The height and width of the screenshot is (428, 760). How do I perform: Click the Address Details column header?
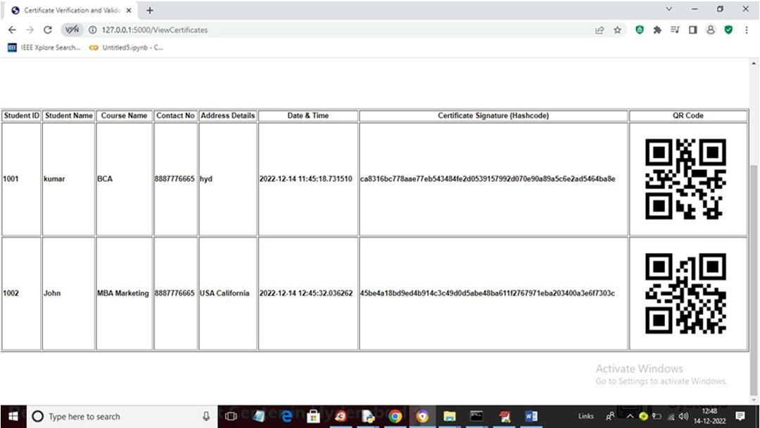228,116
